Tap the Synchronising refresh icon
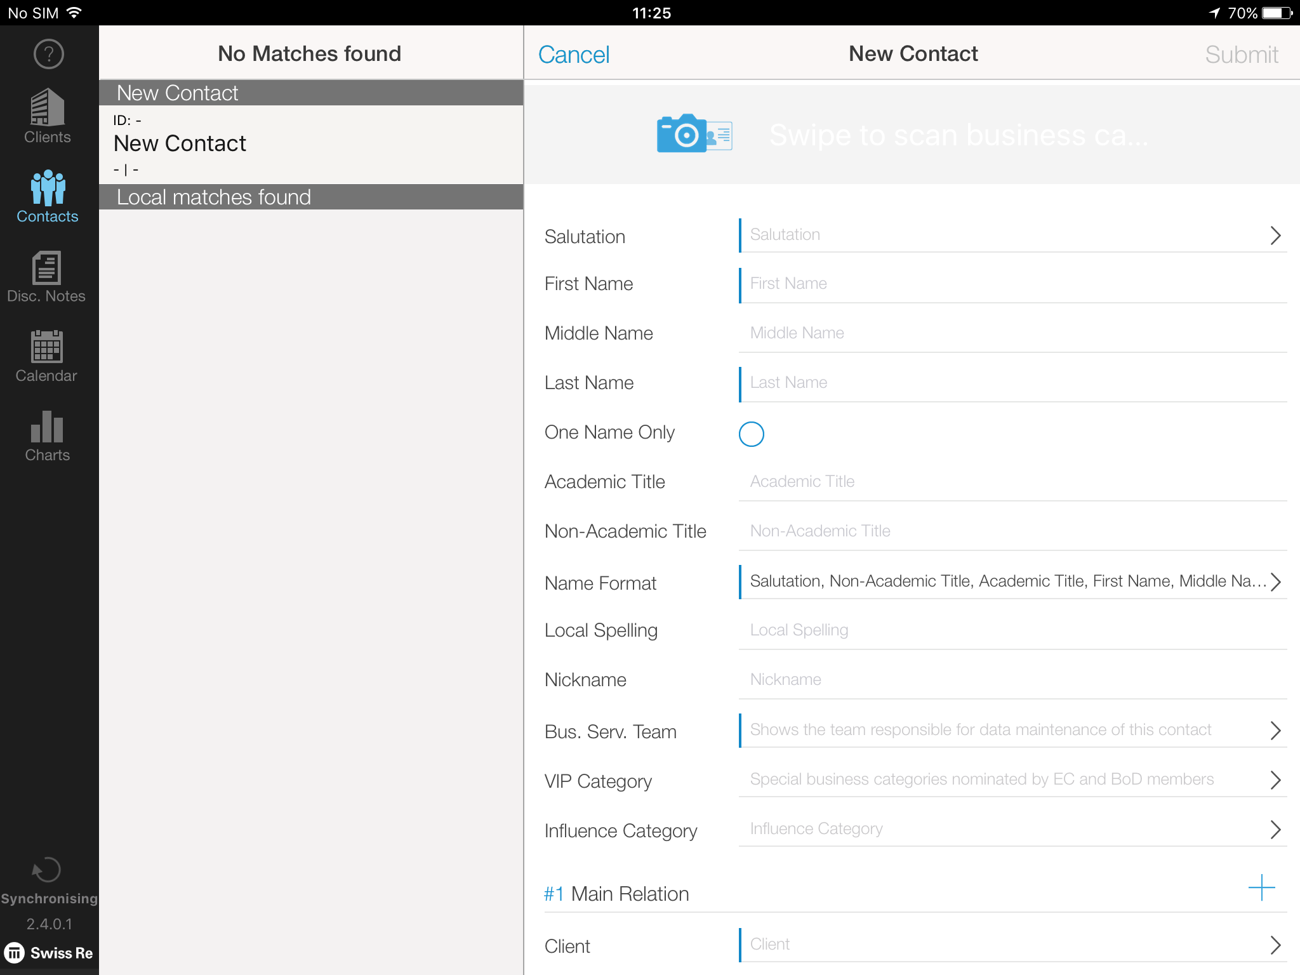Screen dimensions: 1300x975 click(46, 870)
